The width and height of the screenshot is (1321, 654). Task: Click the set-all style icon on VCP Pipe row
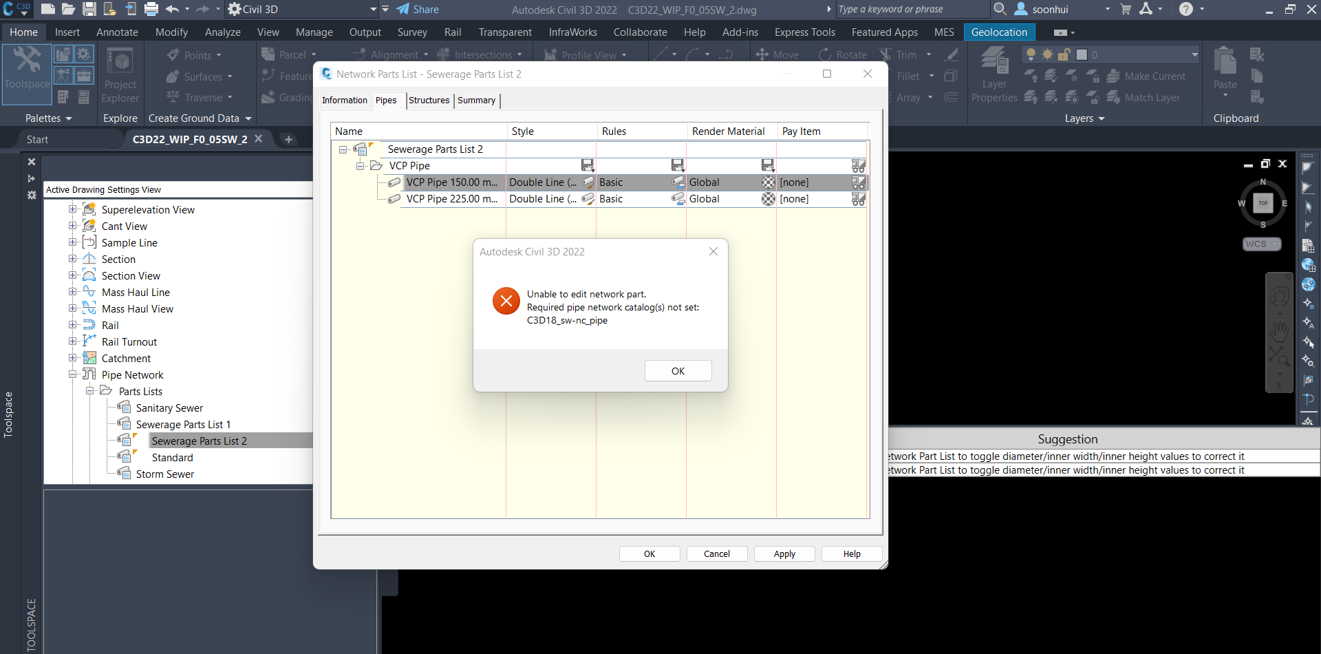click(x=588, y=165)
